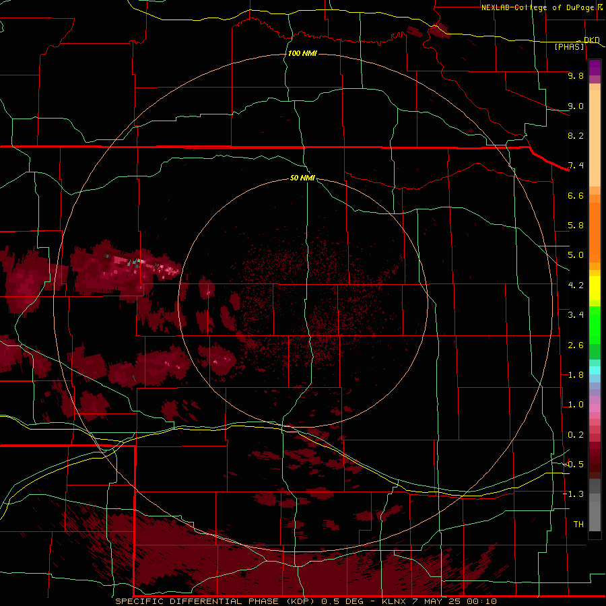Click the 1.8 scale value
This screenshot has width=606, height=606.
pyautogui.click(x=576, y=375)
